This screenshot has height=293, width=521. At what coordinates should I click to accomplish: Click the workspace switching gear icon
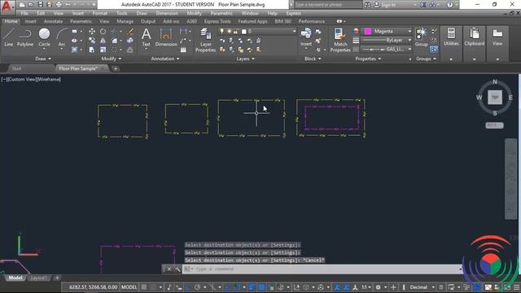(378, 287)
